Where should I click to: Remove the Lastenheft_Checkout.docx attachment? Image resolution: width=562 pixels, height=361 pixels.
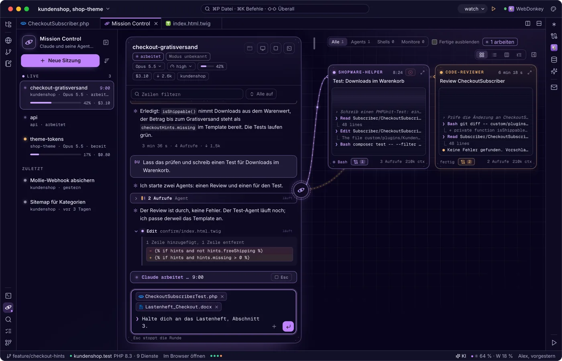[217, 307]
